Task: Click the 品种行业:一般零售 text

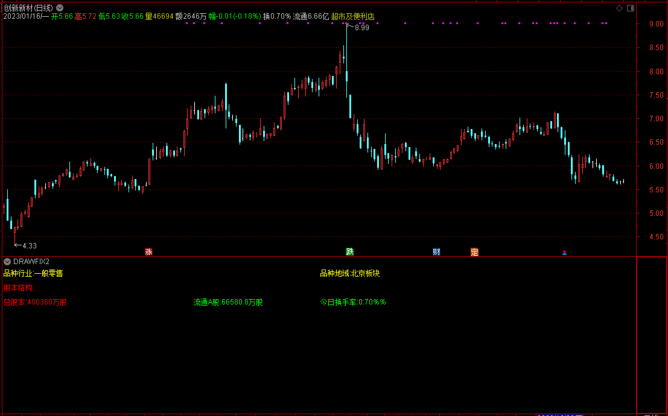Action: 33,273
